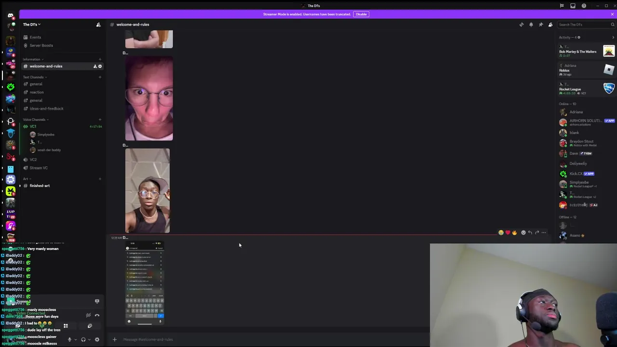Add channel plus in Voice Channels category
The image size is (617, 347).
[100, 120]
